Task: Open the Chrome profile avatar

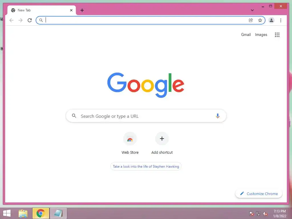Action: click(271, 20)
